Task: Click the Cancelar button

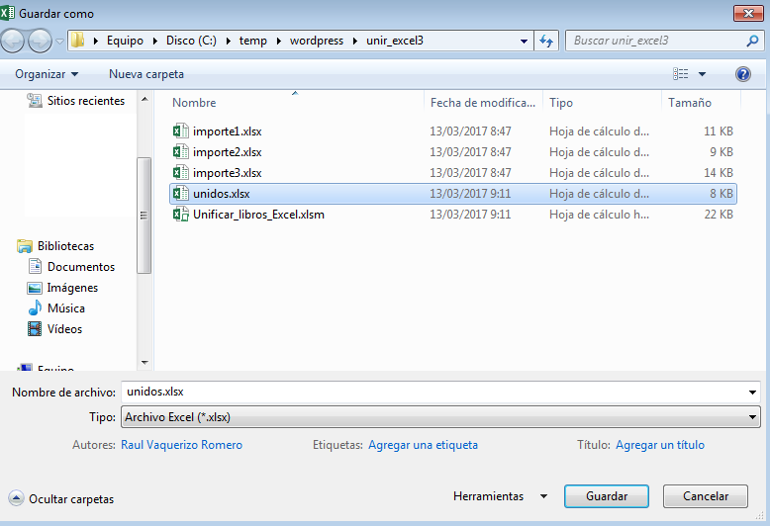Action: [x=706, y=496]
